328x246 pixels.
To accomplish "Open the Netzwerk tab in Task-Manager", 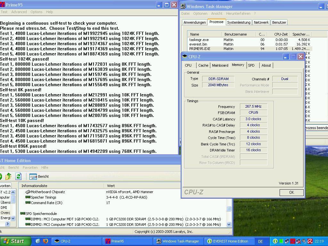I will (x=261, y=22).
